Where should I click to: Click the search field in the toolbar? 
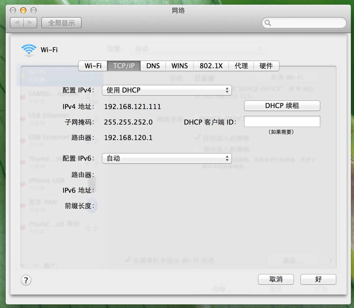(304, 23)
